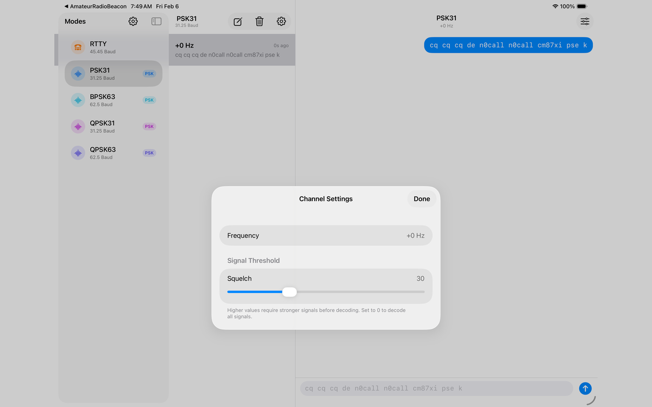The width and height of the screenshot is (652, 407).
Task: Tap the blue cq transmission bubble
Action: coord(507,45)
